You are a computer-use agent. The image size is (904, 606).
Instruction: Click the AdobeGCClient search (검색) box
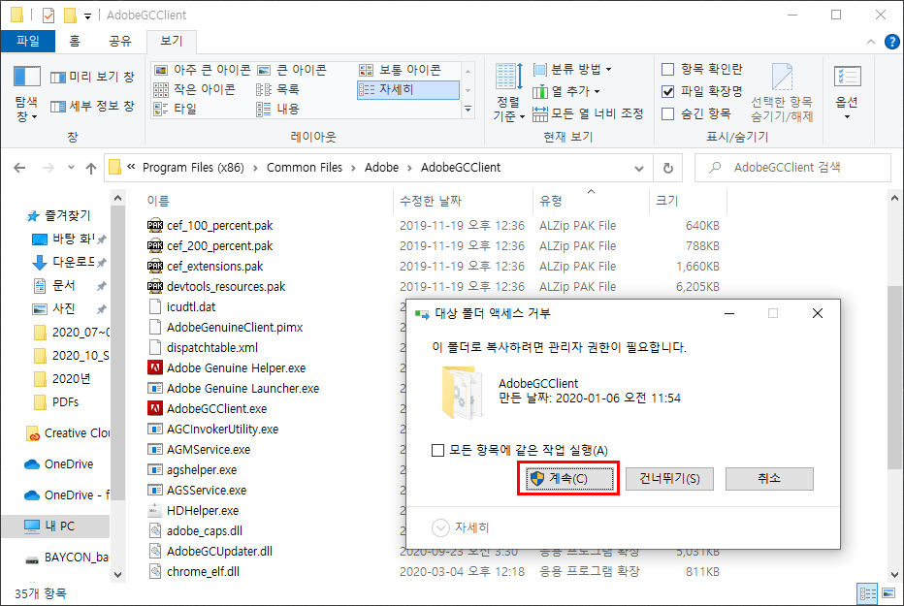click(792, 168)
